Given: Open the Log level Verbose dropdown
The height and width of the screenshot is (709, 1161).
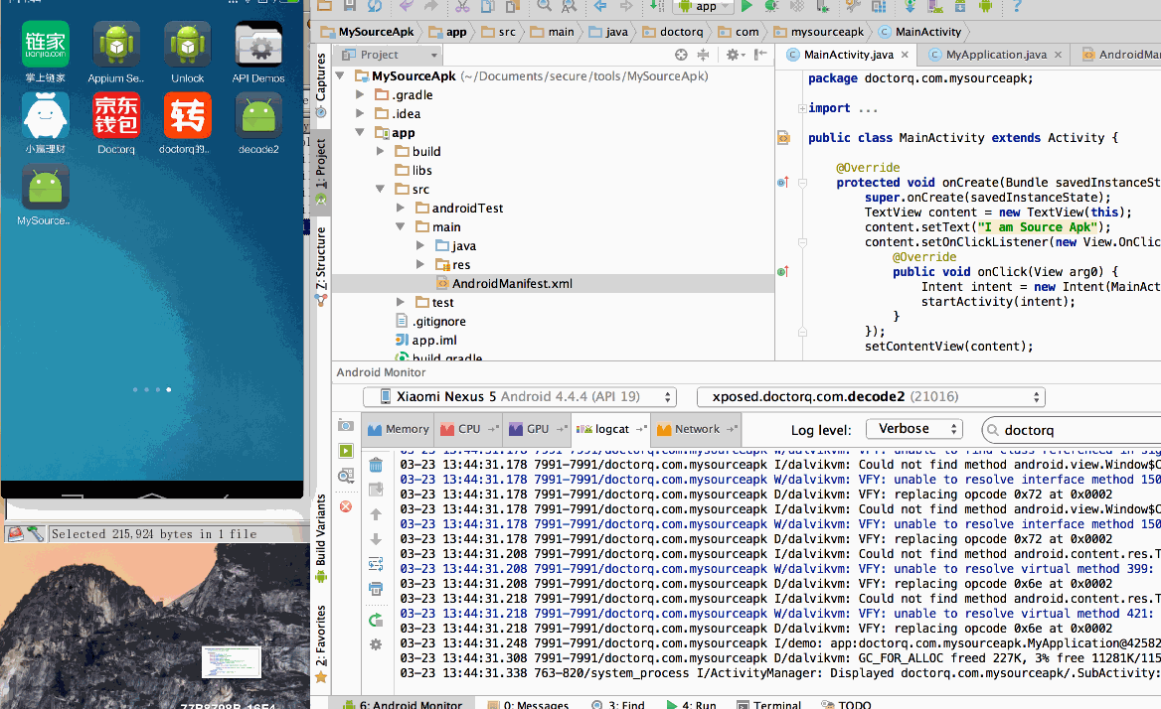Looking at the screenshot, I should (913, 429).
